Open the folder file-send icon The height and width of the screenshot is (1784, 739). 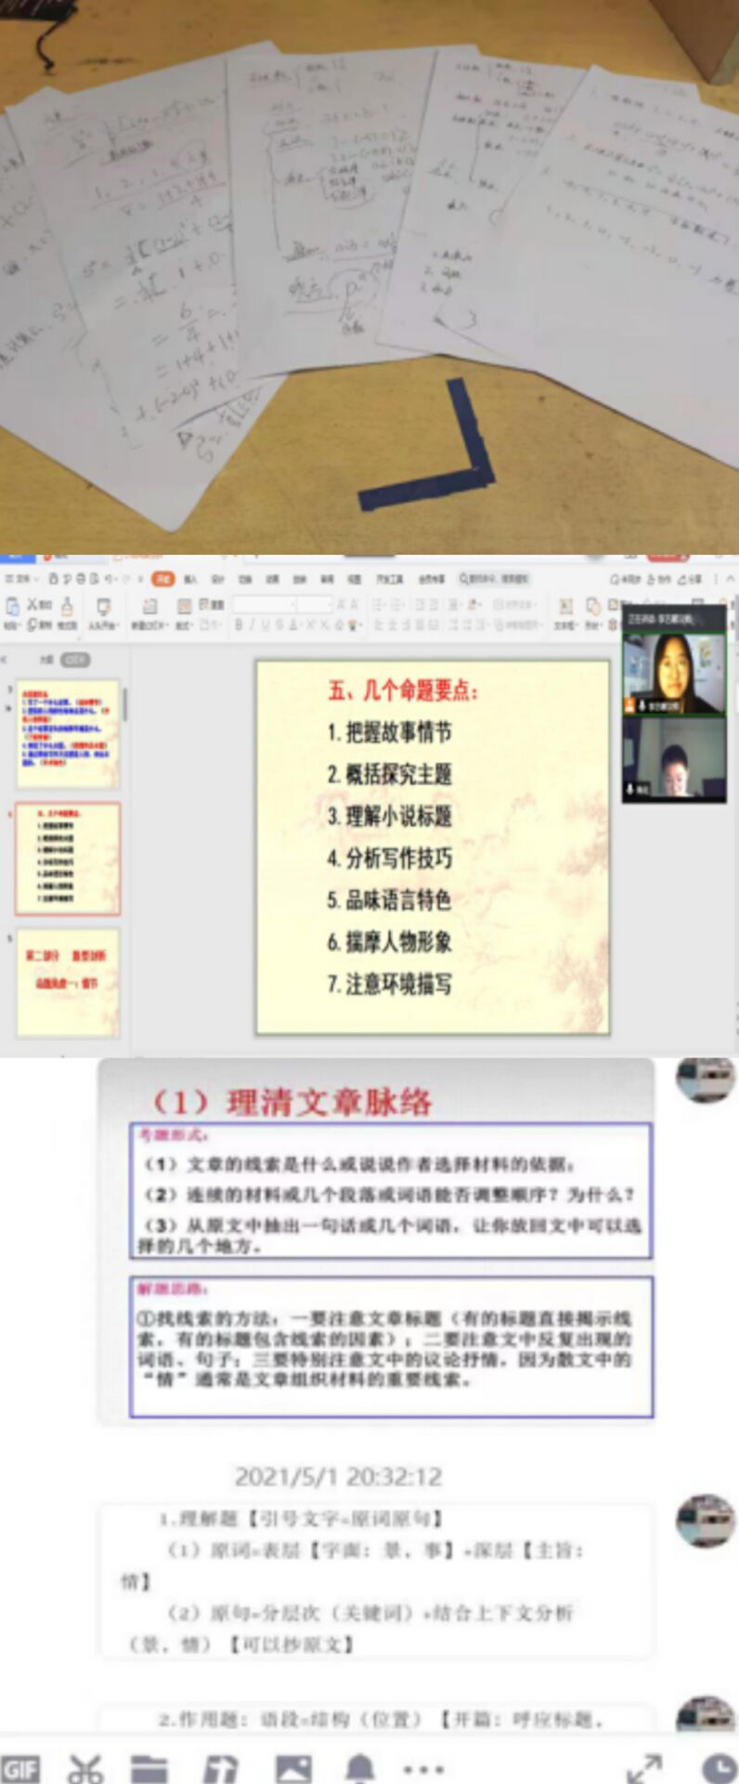point(149,1768)
